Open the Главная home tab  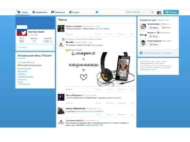23,12
